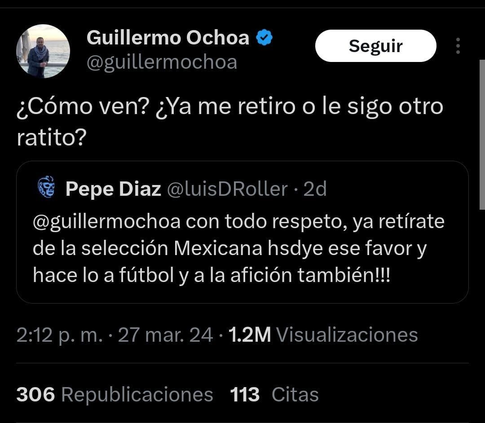Open the three-dot more options menu
Image resolution: width=485 pixels, height=423 pixels.
[x=458, y=46]
